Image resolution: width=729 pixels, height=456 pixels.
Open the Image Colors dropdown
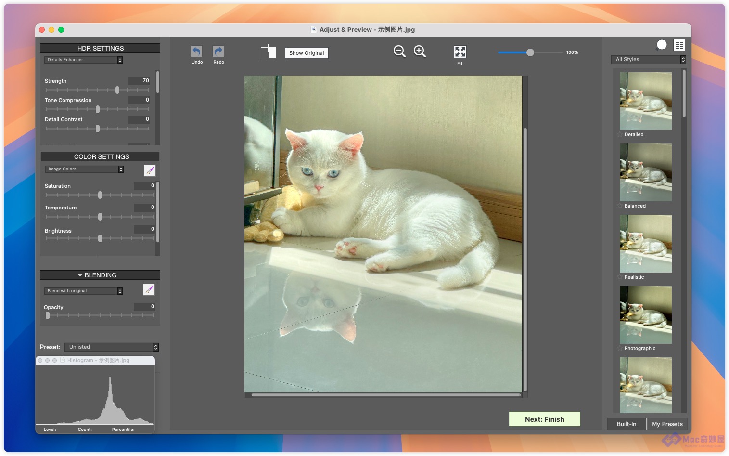point(85,169)
